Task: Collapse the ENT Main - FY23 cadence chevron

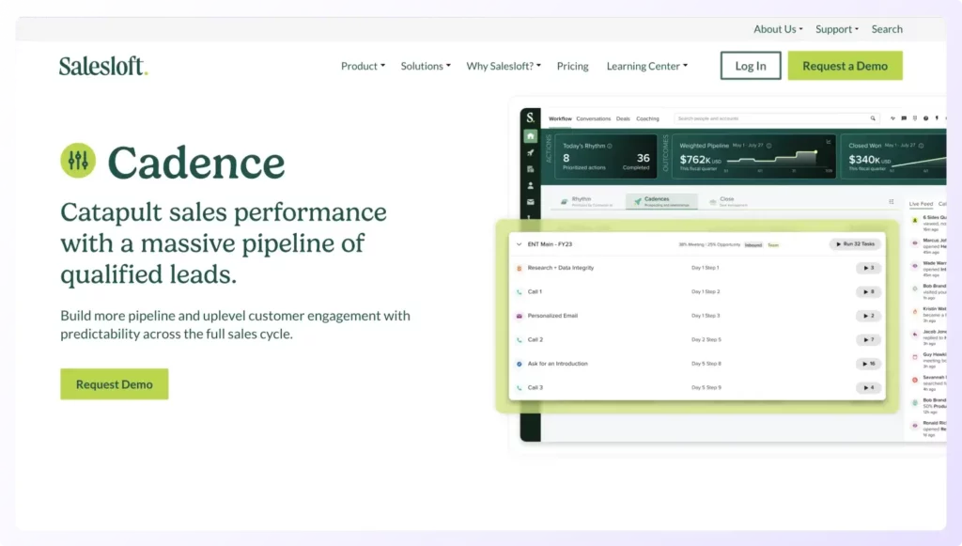Action: tap(519, 244)
